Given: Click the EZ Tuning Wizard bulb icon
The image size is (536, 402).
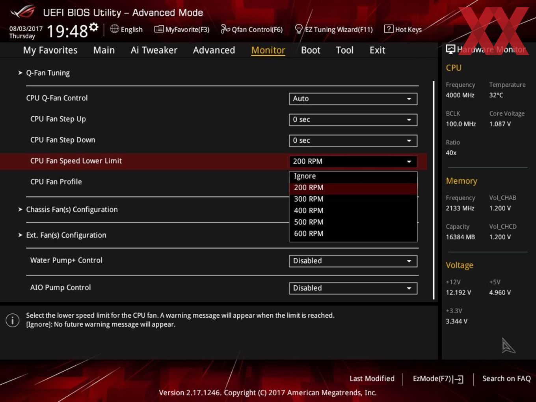Looking at the screenshot, I should coord(299,29).
